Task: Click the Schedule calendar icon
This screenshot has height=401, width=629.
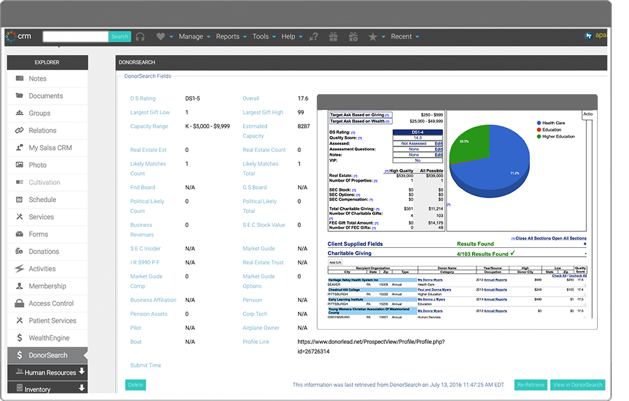Action: tap(19, 199)
